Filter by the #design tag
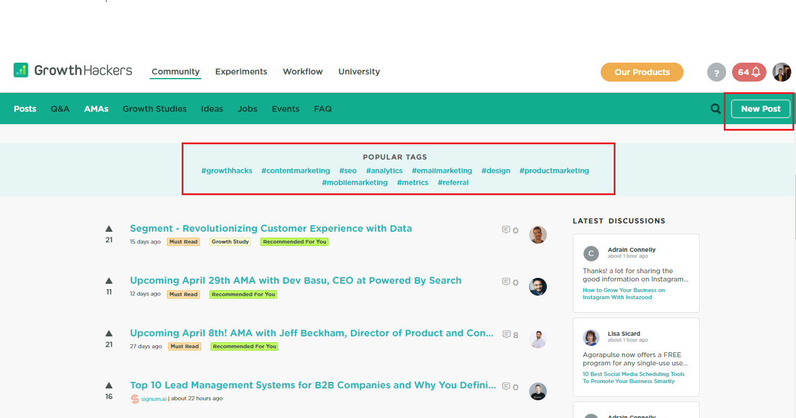 point(496,171)
